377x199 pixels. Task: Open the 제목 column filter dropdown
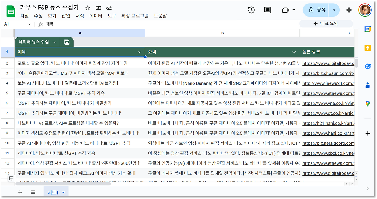tap(140, 52)
